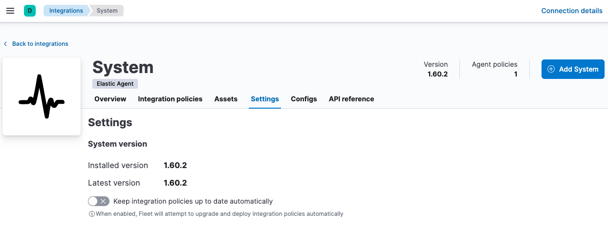Click the System heartbeat logo image
The width and height of the screenshot is (608, 228).
(42, 96)
